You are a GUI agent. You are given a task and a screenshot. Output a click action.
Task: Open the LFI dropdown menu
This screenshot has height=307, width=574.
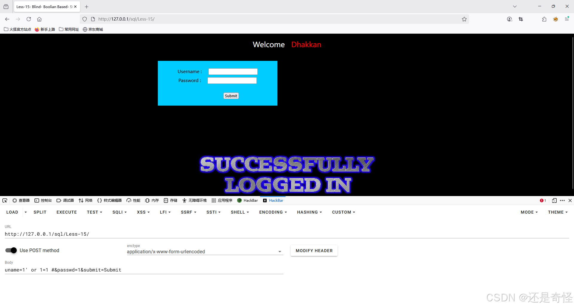click(165, 212)
